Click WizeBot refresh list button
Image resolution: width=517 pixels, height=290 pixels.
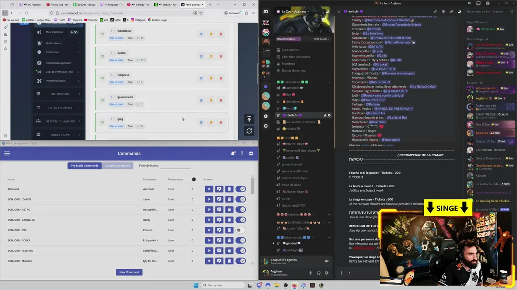point(249,131)
